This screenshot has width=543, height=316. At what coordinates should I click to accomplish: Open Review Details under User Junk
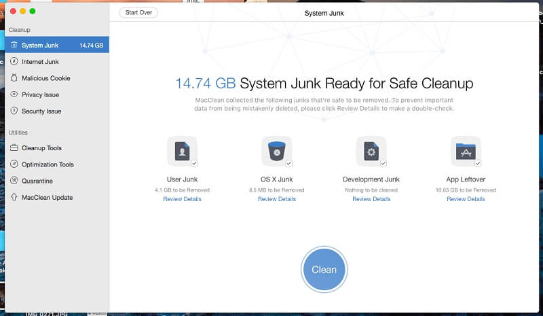182,199
